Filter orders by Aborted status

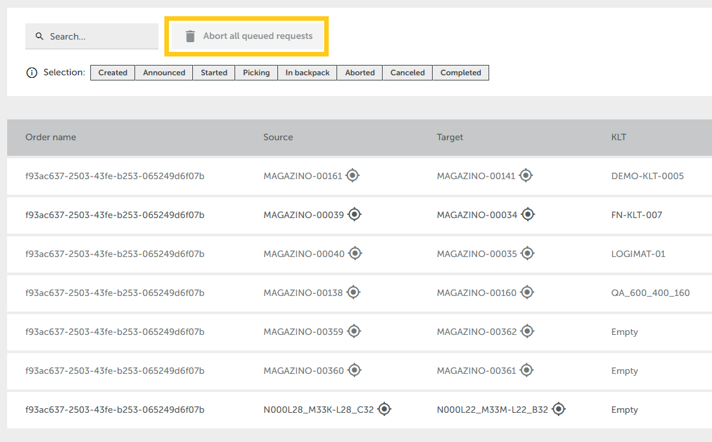[360, 73]
